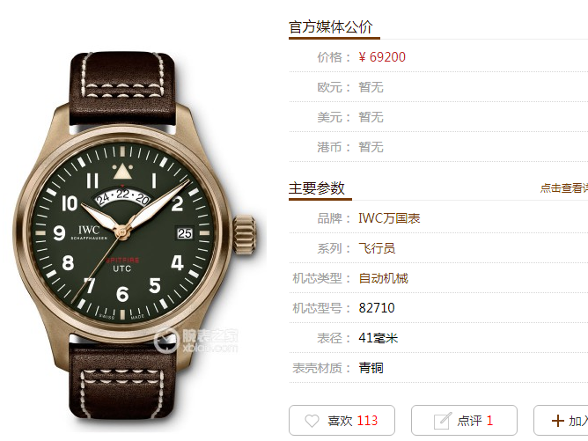Image resolution: width=588 pixels, height=441 pixels.
Task: Click the 官方媒体公价 section heading
Action: coord(330,27)
